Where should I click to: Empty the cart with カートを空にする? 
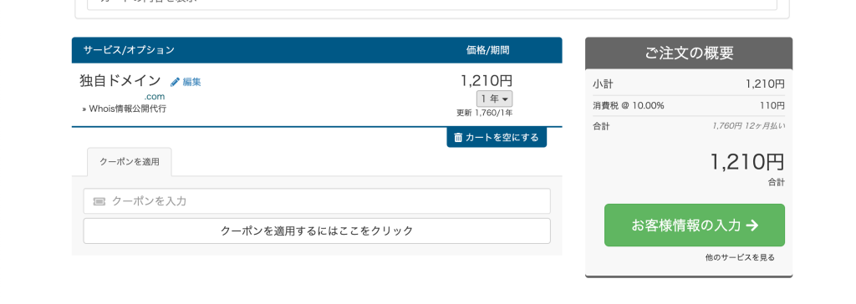(x=497, y=138)
